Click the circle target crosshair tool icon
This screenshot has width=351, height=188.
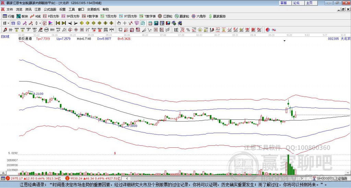click(x=70, y=30)
